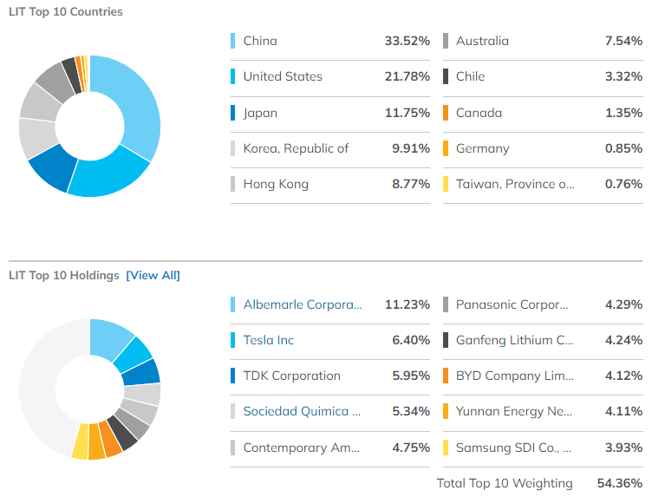665x497 pixels.
Task: Click the Germany 0.85% percentage value
Action: pos(623,148)
